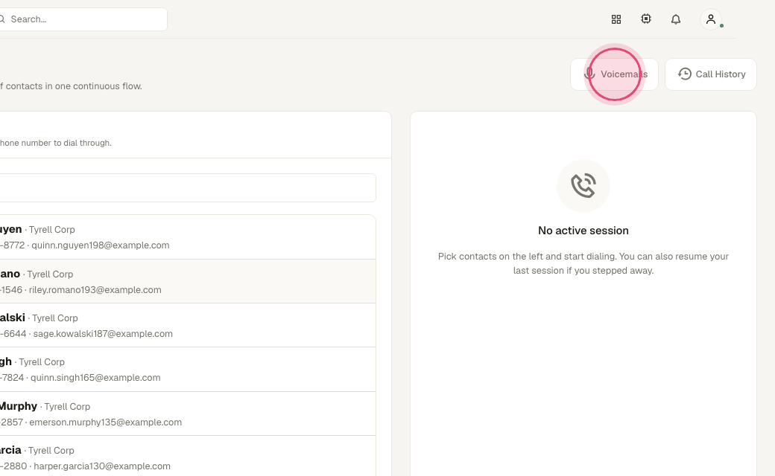Open Call History
Screen dimensions: 775x476
point(711,74)
